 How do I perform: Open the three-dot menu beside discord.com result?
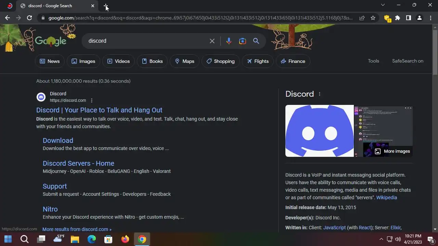tap(92, 100)
